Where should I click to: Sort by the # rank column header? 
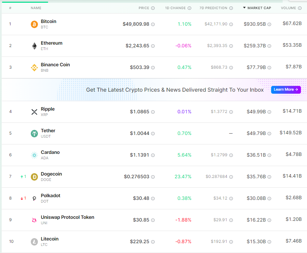[10, 8]
